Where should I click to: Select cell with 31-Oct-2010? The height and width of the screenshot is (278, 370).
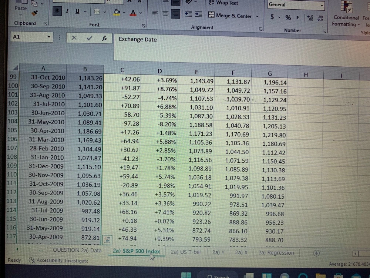(x=43, y=77)
